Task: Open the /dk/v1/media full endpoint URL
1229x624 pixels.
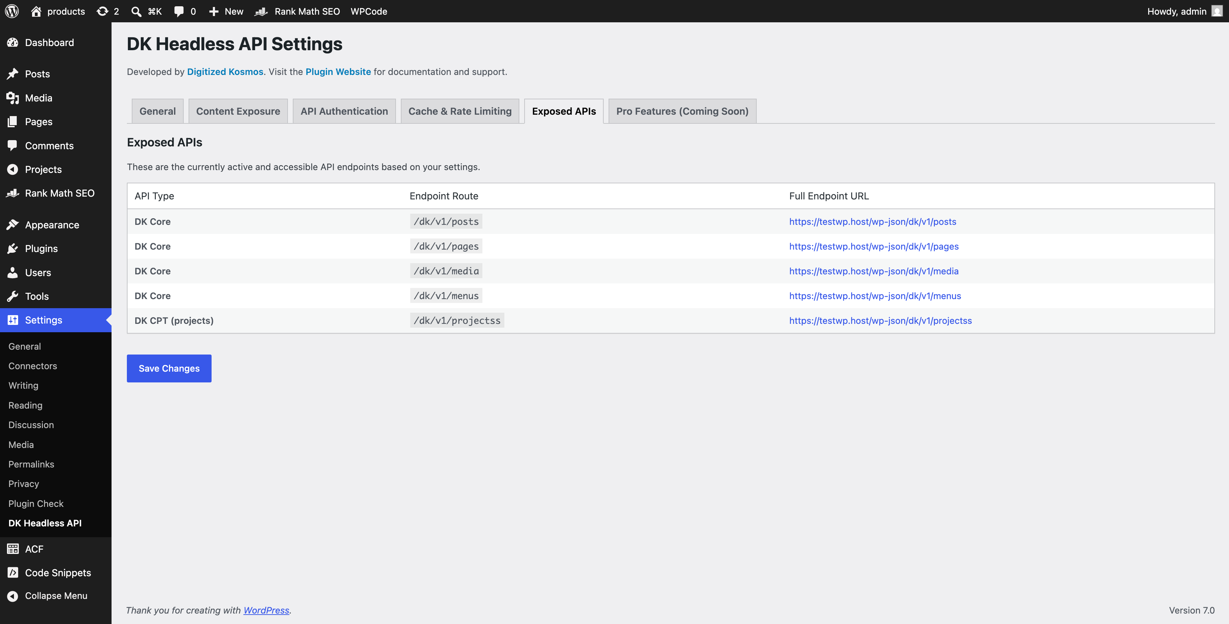Action: [x=873, y=271]
